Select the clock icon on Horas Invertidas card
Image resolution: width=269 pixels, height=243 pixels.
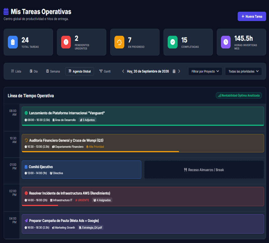tap(225, 42)
